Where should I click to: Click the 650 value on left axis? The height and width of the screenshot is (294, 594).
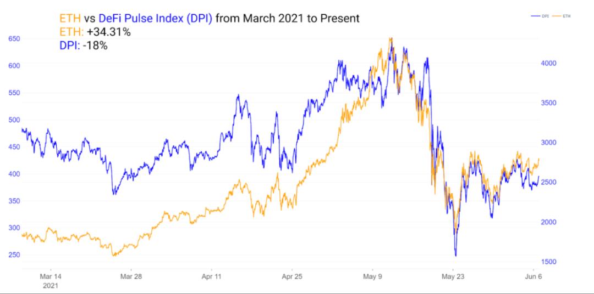tap(14, 39)
